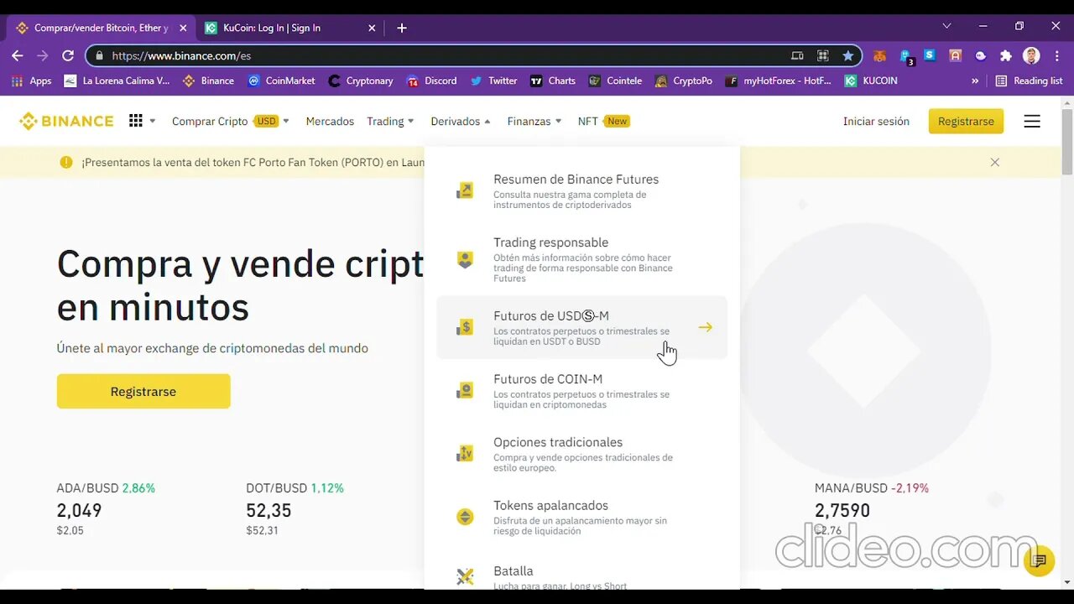Open the Apps bookmarks shortcut
The height and width of the screenshot is (604, 1074).
[x=31, y=81]
